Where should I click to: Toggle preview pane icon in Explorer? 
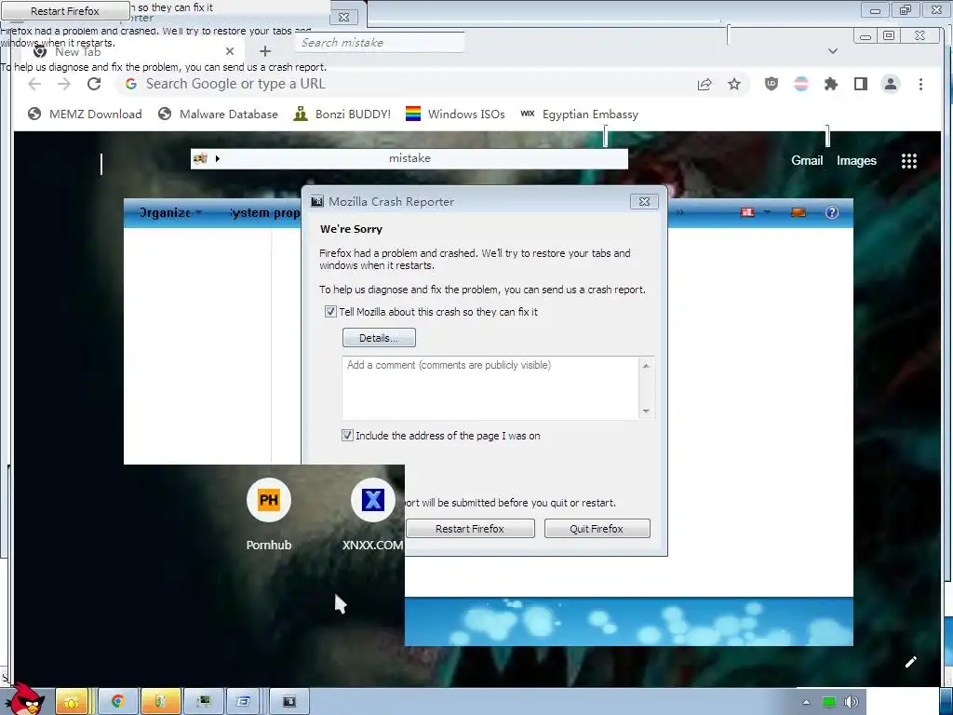coord(798,212)
